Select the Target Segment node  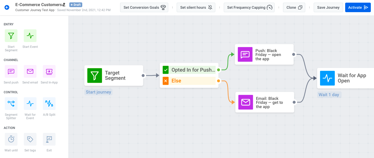[114, 76]
